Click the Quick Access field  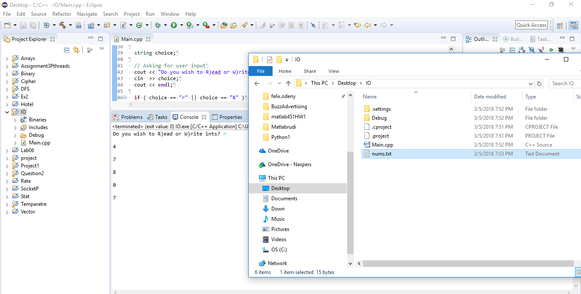pyautogui.click(x=531, y=25)
